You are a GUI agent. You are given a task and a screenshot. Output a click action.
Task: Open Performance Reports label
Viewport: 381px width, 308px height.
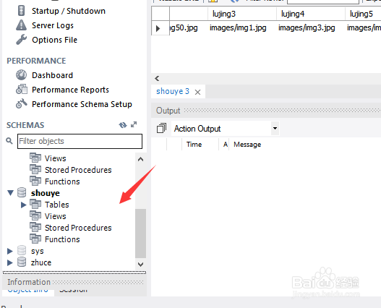click(70, 90)
